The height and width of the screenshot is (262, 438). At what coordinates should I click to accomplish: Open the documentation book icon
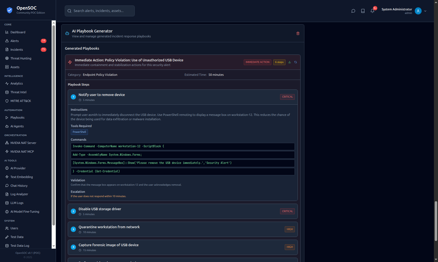(x=363, y=11)
